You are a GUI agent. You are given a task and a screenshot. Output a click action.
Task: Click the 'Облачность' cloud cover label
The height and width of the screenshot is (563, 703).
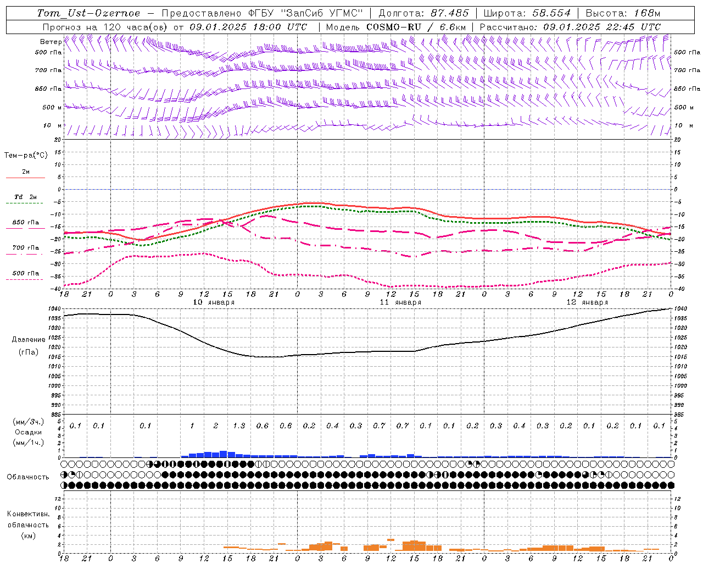28,477
